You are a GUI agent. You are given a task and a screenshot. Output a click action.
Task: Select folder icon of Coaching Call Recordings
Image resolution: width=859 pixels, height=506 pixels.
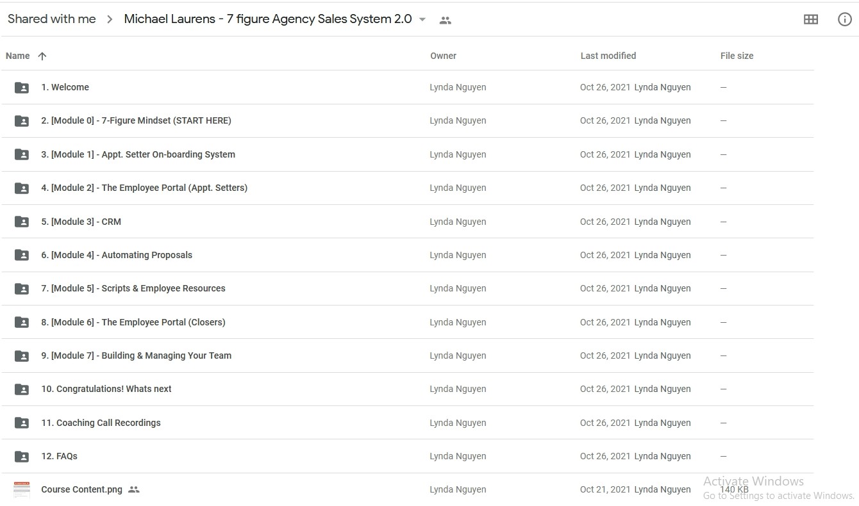click(22, 423)
